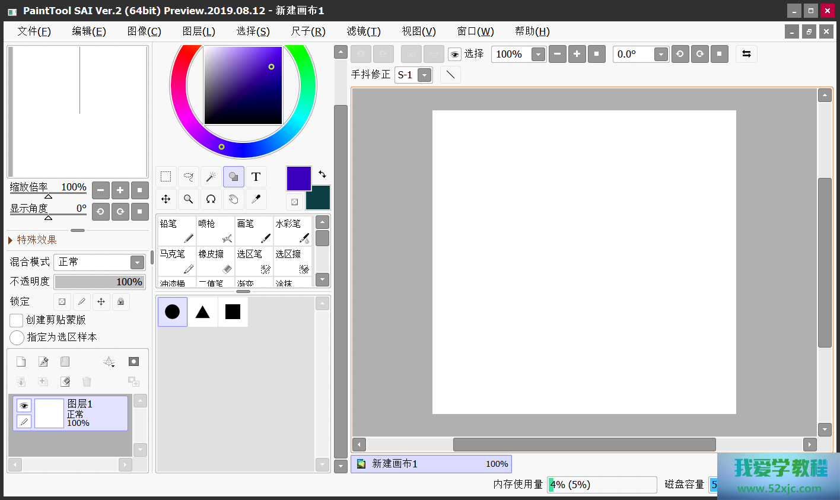Screen dimensions: 840x500
Task: Choose the triangle shape
Action: click(x=203, y=312)
